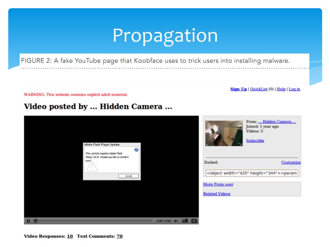The image size is (330, 247).
Task: Click the video progress bar track
Action: tap(95, 221)
